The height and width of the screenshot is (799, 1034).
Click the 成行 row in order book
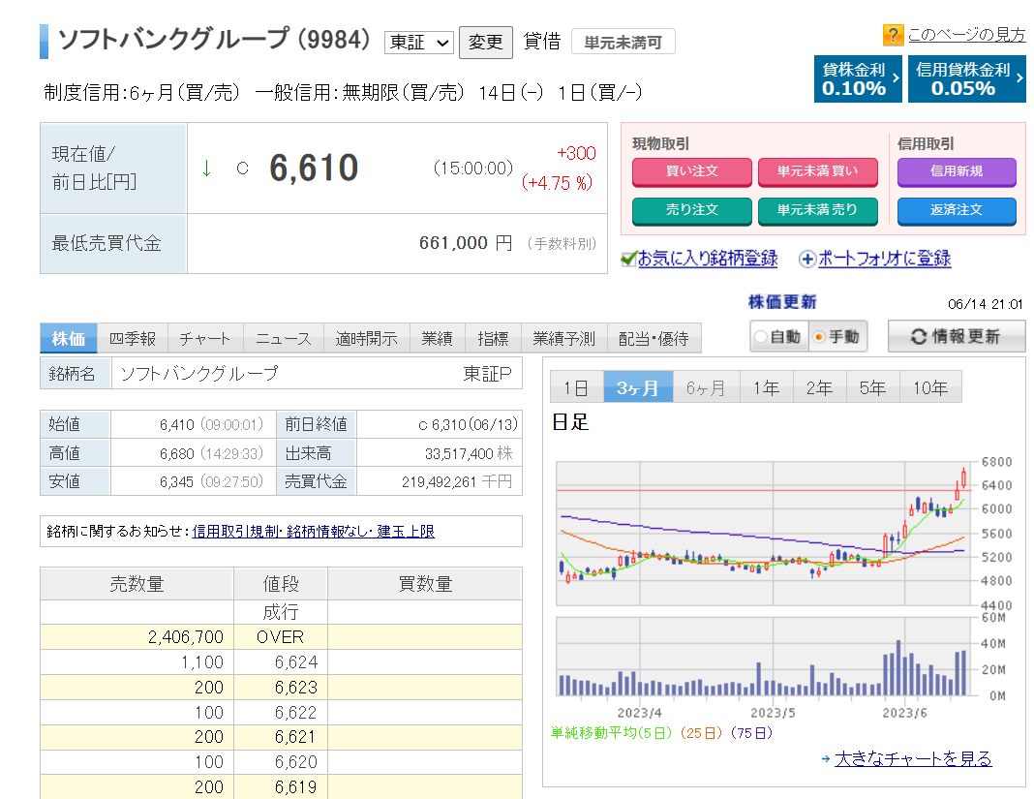pyautogui.click(x=281, y=612)
